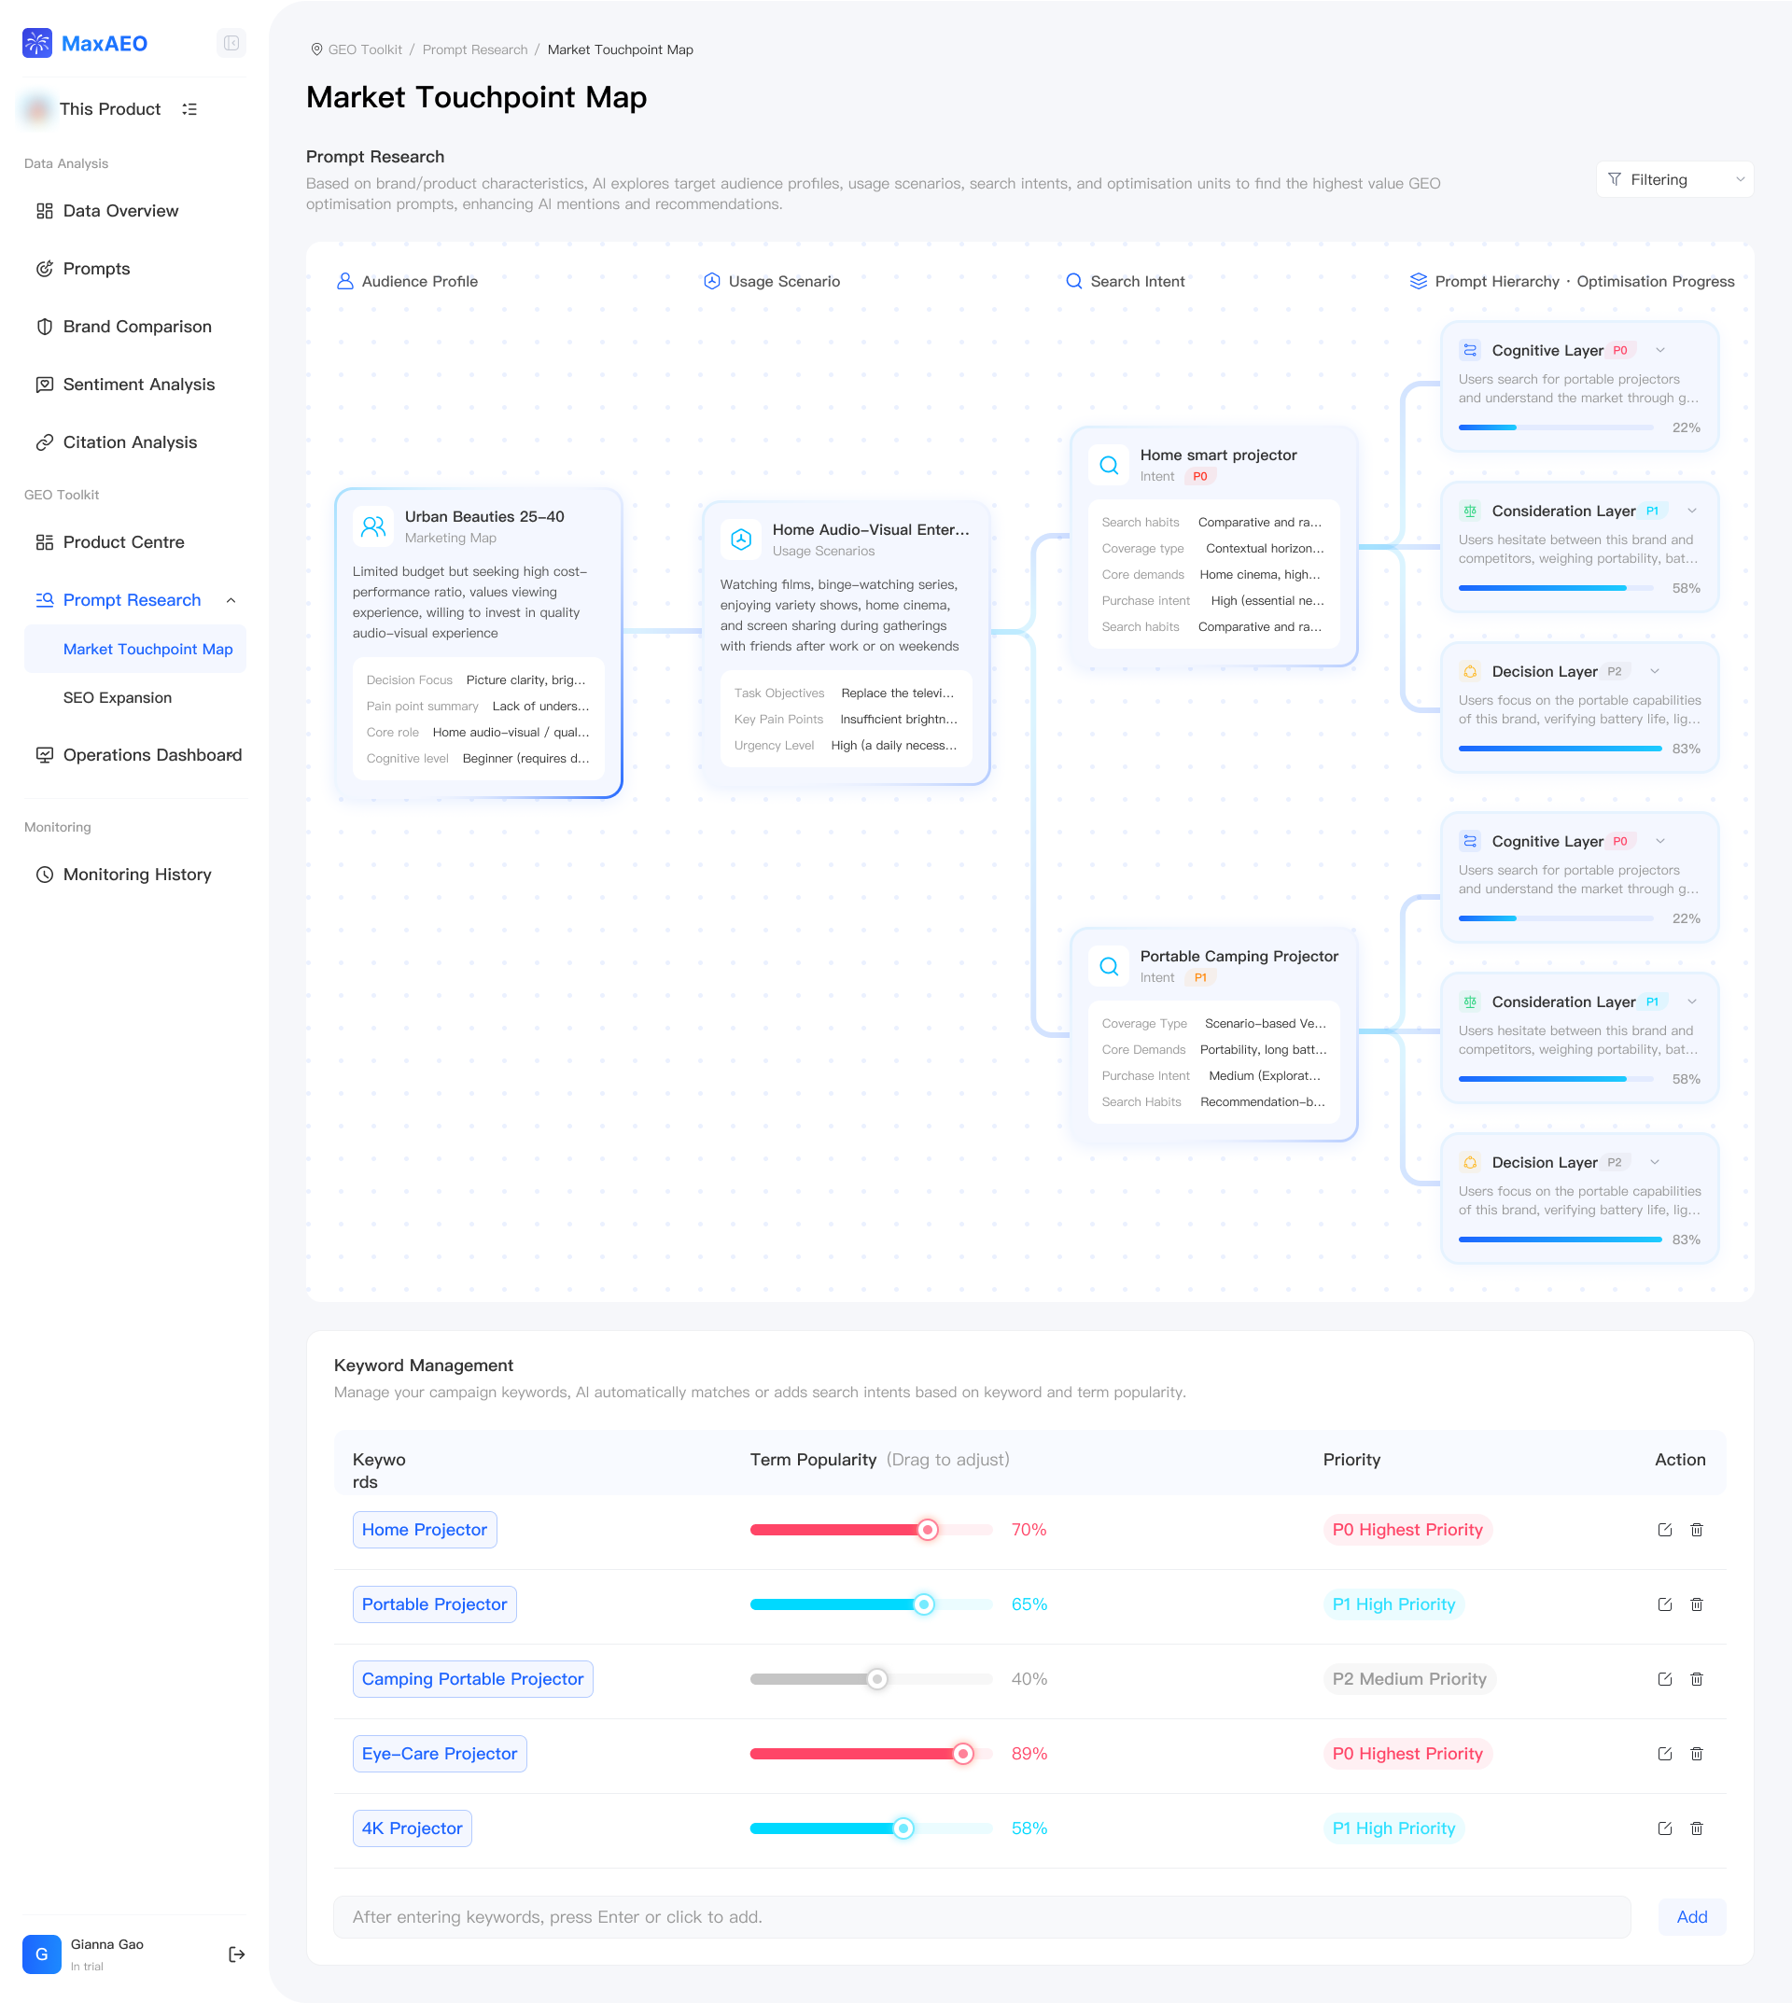Expand the first Cognitive Layer P0 chevron

click(1660, 351)
